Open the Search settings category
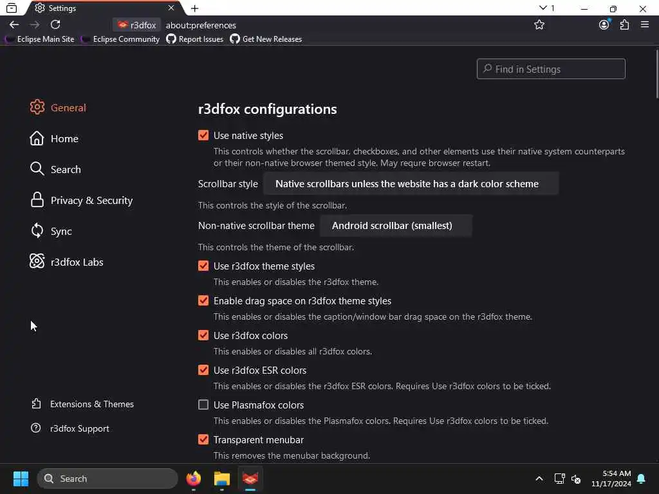The height and width of the screenshot is (494, 659). click(55, 169)
